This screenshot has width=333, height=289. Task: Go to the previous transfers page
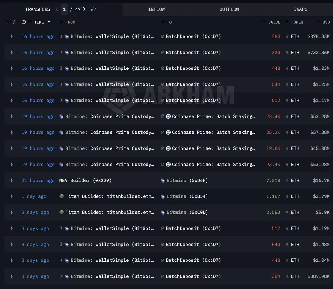click(57, 9)
